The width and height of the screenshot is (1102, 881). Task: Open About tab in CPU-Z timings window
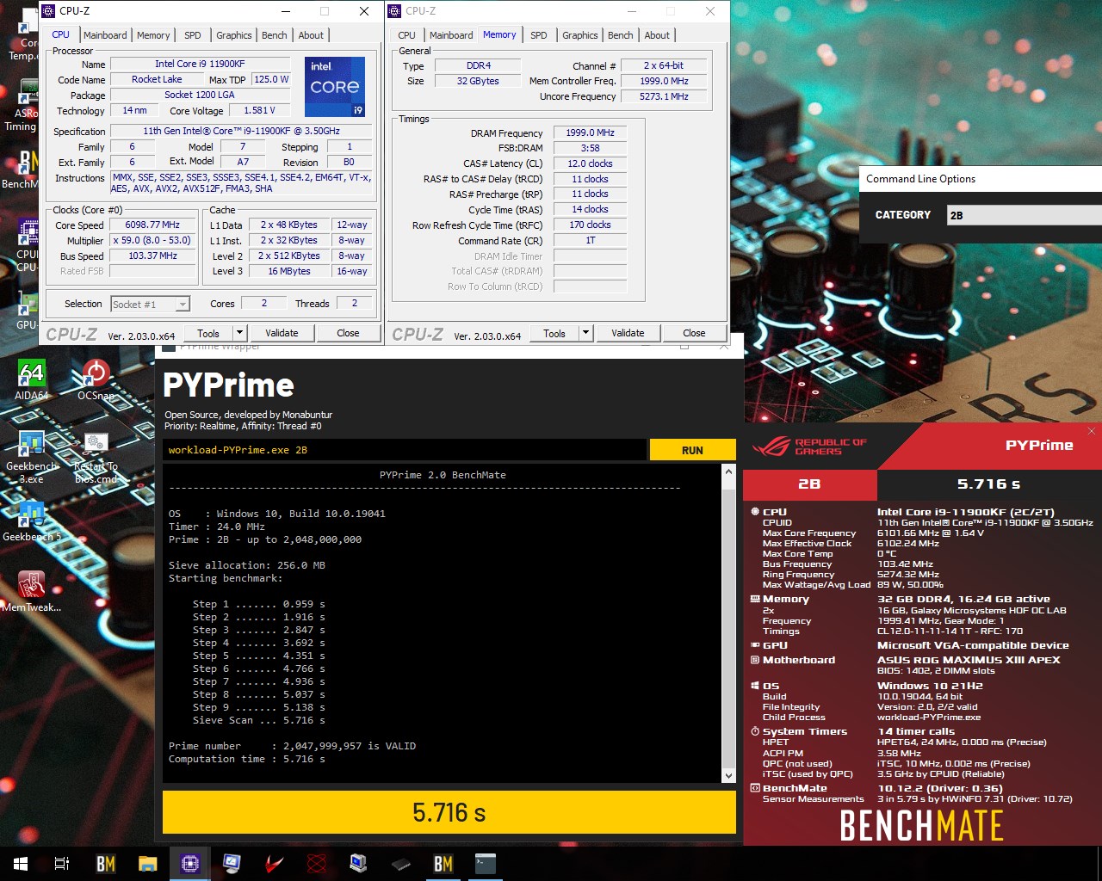(657, 35)
